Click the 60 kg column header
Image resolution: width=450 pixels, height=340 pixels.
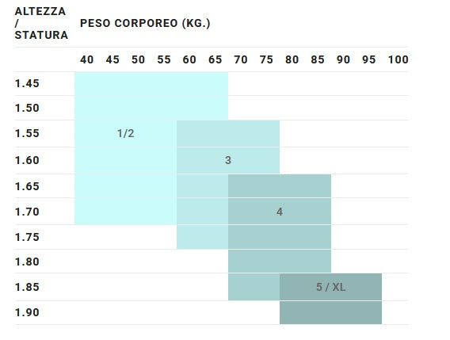coord(189,59)
